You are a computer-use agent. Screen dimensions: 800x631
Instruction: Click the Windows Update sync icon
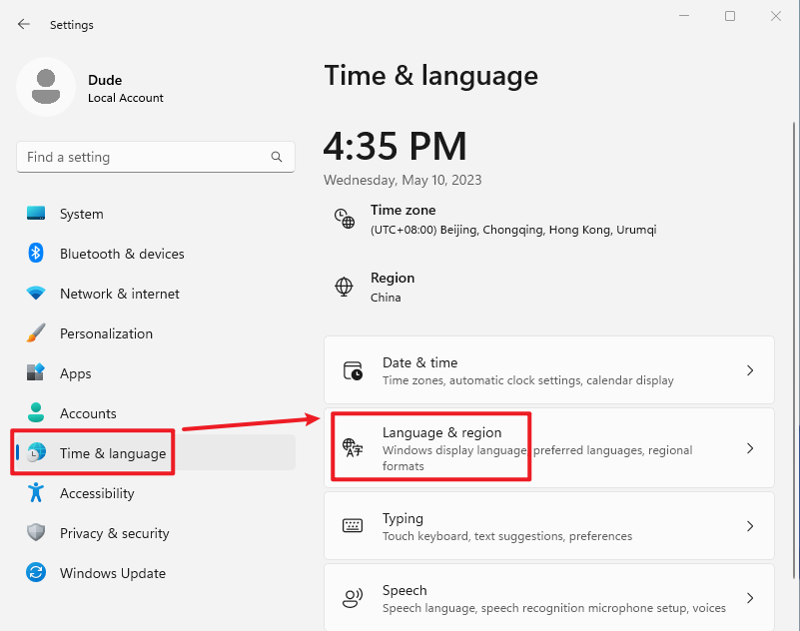[36, 573]
